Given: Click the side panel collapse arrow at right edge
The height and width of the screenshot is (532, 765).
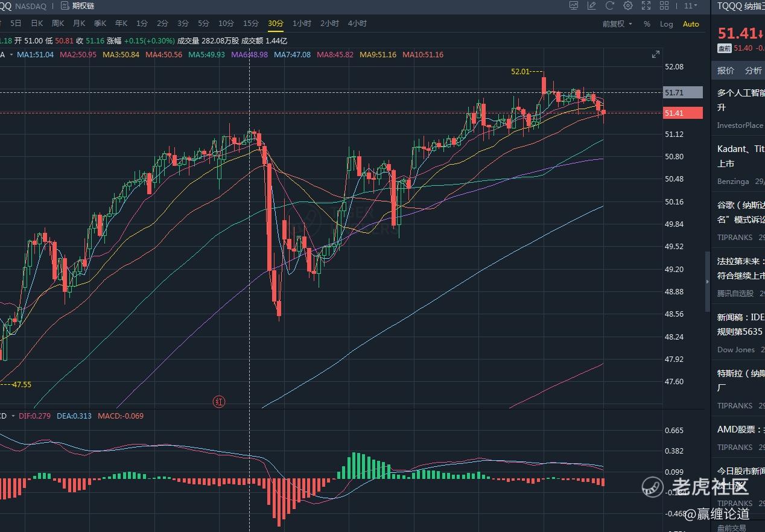Looking at the screenshot, I should pyautogui.click(x=708, y=282).
